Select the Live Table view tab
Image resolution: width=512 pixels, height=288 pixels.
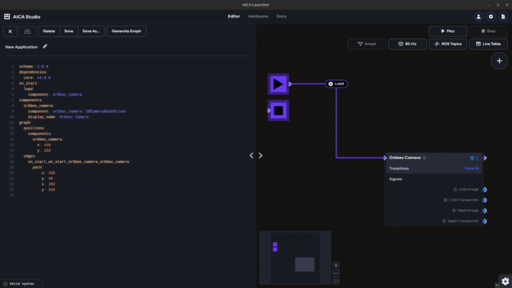click(x=488, y=44)
